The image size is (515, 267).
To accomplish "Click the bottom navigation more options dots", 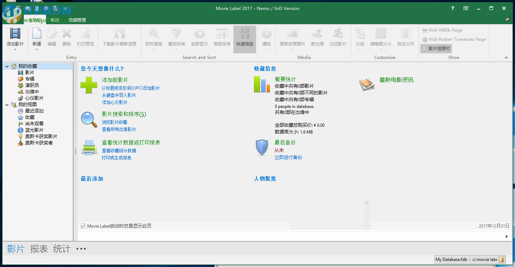I will pyautogui.click(x=81, y=249).
